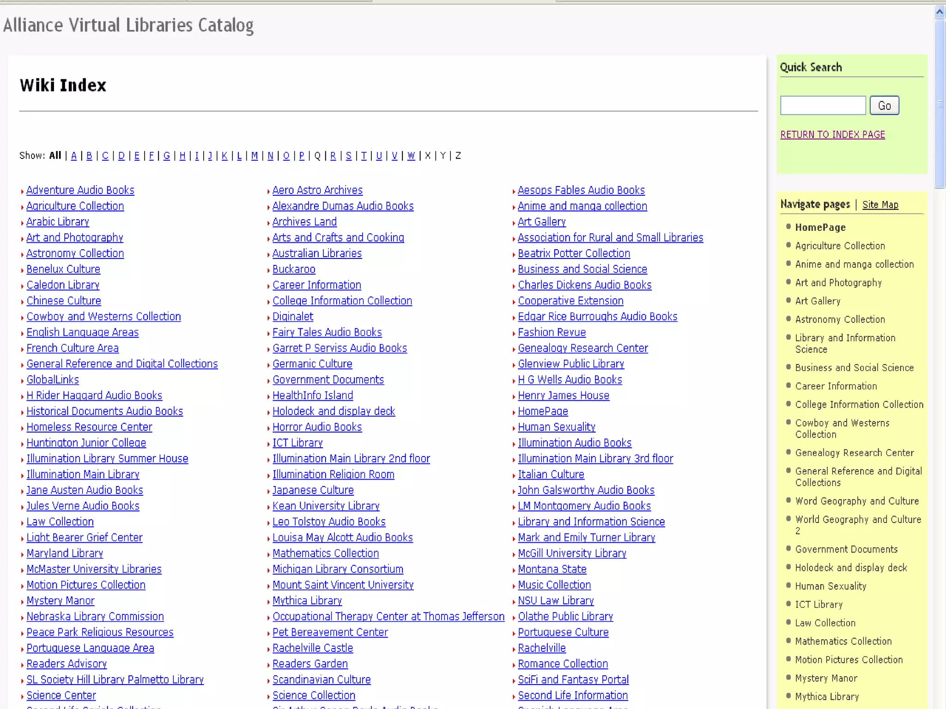
Task: Open the Site Map link
Action: pos(880,204)
